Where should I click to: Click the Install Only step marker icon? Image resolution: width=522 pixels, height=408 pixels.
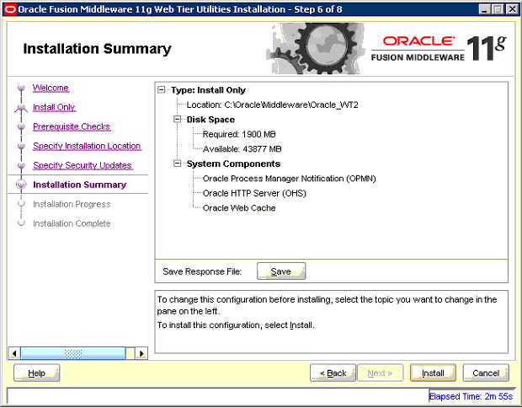pyautogui.click(x=21, y=108)
